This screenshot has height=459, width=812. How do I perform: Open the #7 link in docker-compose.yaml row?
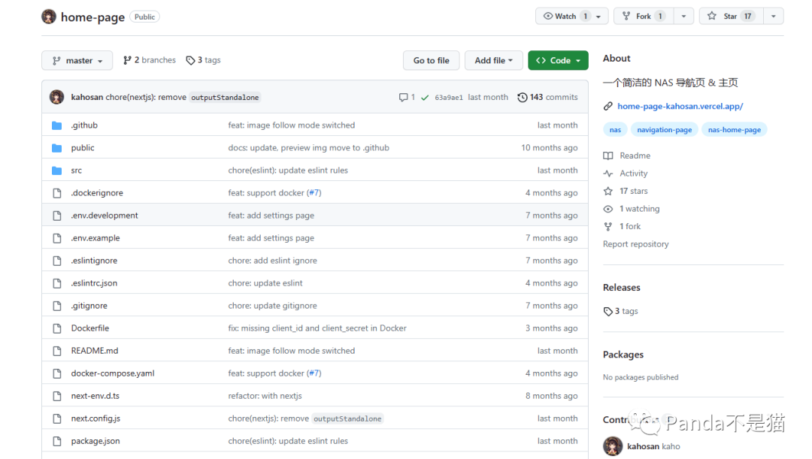tap(314, 373)
